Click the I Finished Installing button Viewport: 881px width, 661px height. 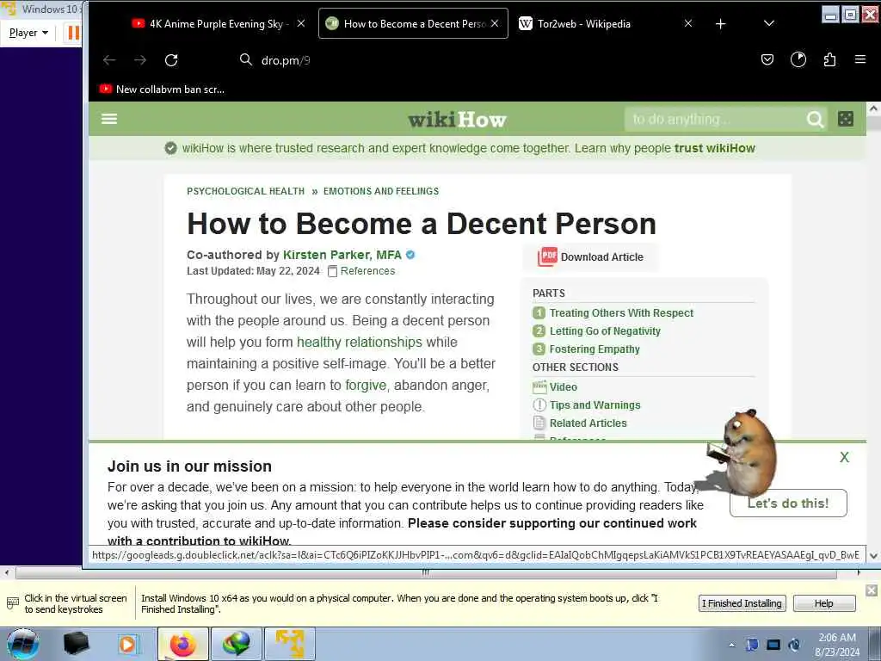point(742,603)
